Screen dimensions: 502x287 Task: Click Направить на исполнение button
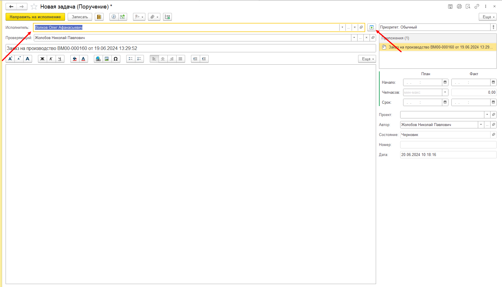pyautogui.click(x=35, y=17)
